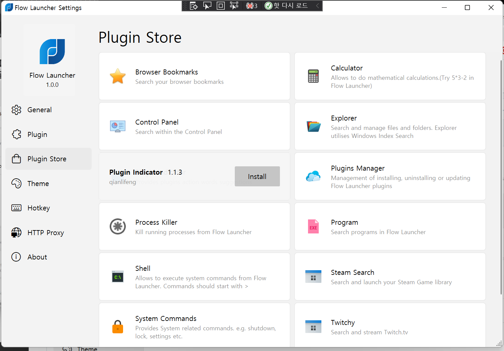Screen dimensions: 504x351
Task: Click the Twitchy plugin icon
Action: 313,327
